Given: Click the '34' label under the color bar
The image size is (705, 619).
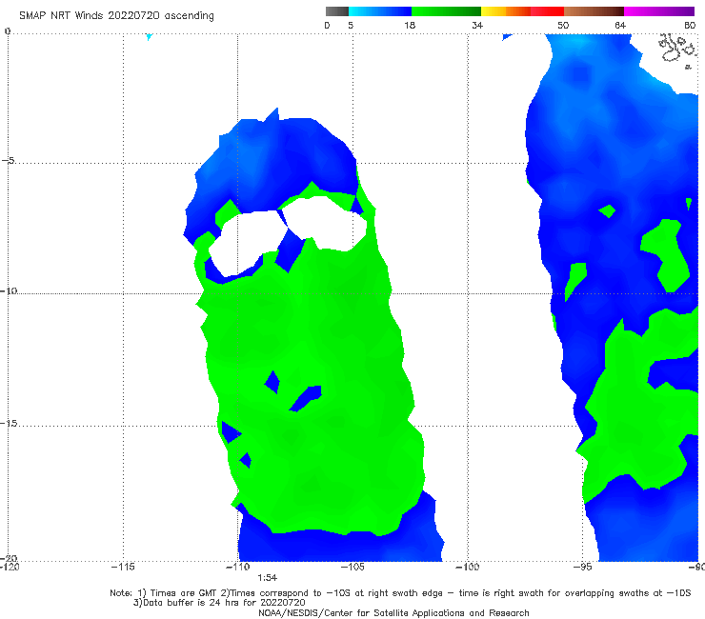Looking at the screenshot, I should pyautogui.click(x=477, y=25).
